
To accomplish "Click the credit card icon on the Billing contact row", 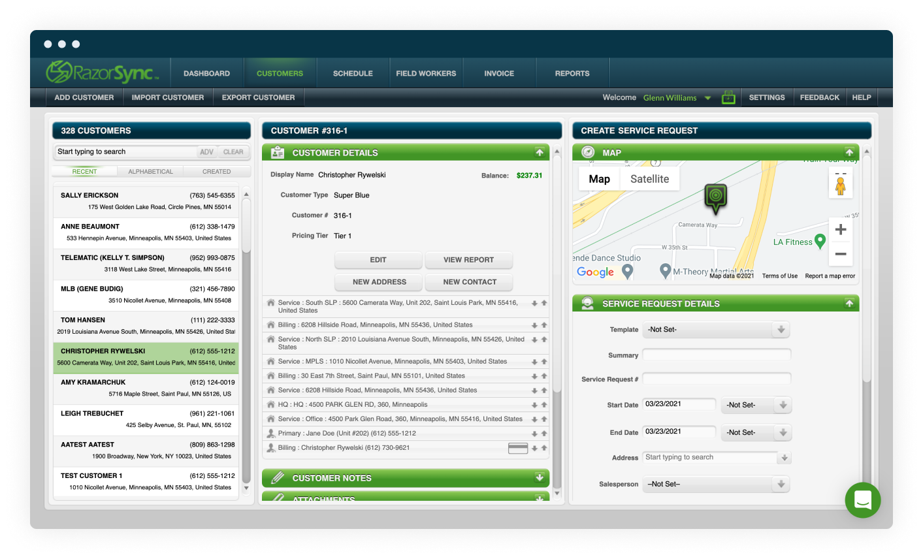I will pos(518,448).
